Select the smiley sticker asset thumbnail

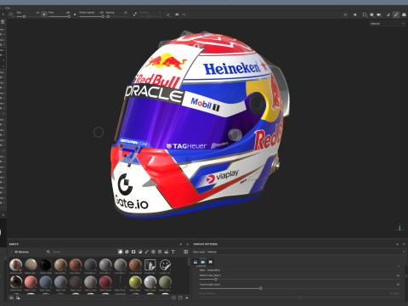(165, 264)
